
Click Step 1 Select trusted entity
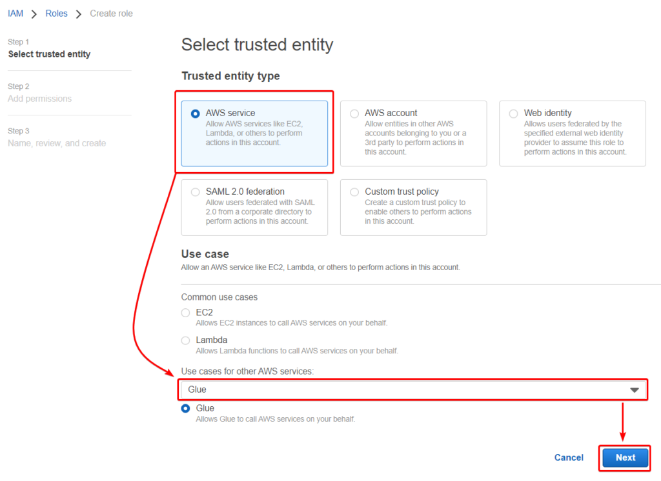(x=49, y=54)
